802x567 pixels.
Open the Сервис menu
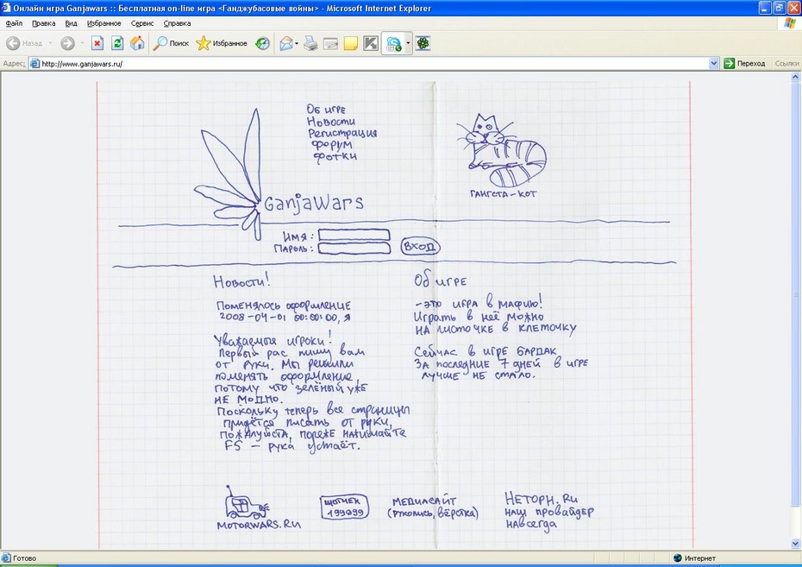point(142,23)
